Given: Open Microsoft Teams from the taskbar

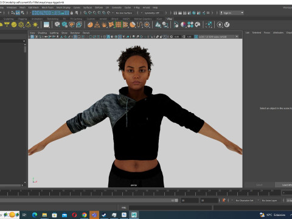Looking at the screenshot, I should click(94, 215).
